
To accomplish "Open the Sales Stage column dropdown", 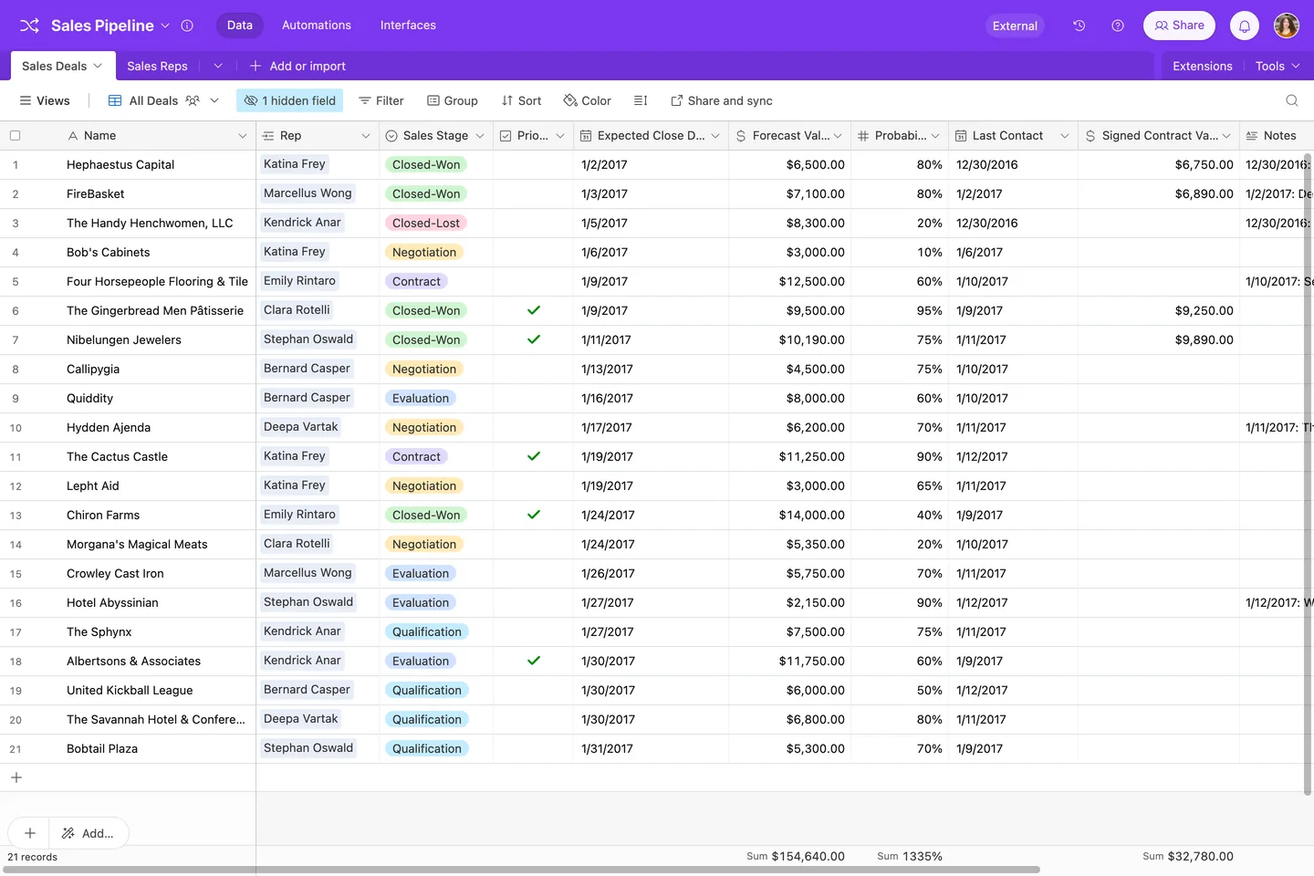I will click(x=480, y=135).
